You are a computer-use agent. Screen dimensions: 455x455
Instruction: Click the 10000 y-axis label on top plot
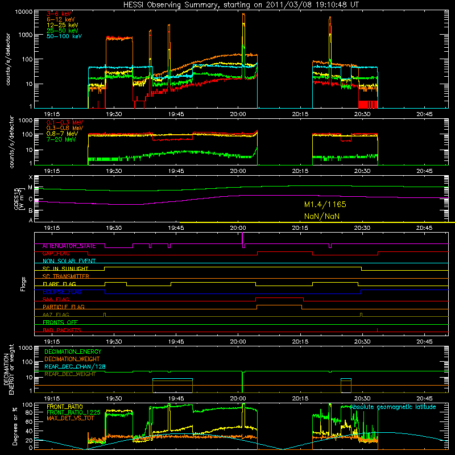point(23,11)
